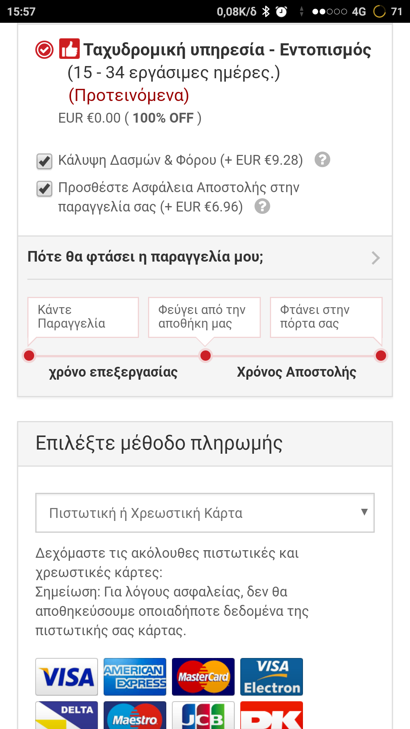Tap the VISA card logo
410x729 pixels.
[67, 677]
